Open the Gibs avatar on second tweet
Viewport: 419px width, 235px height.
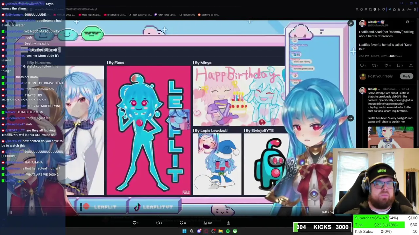(x=363, y=91)
